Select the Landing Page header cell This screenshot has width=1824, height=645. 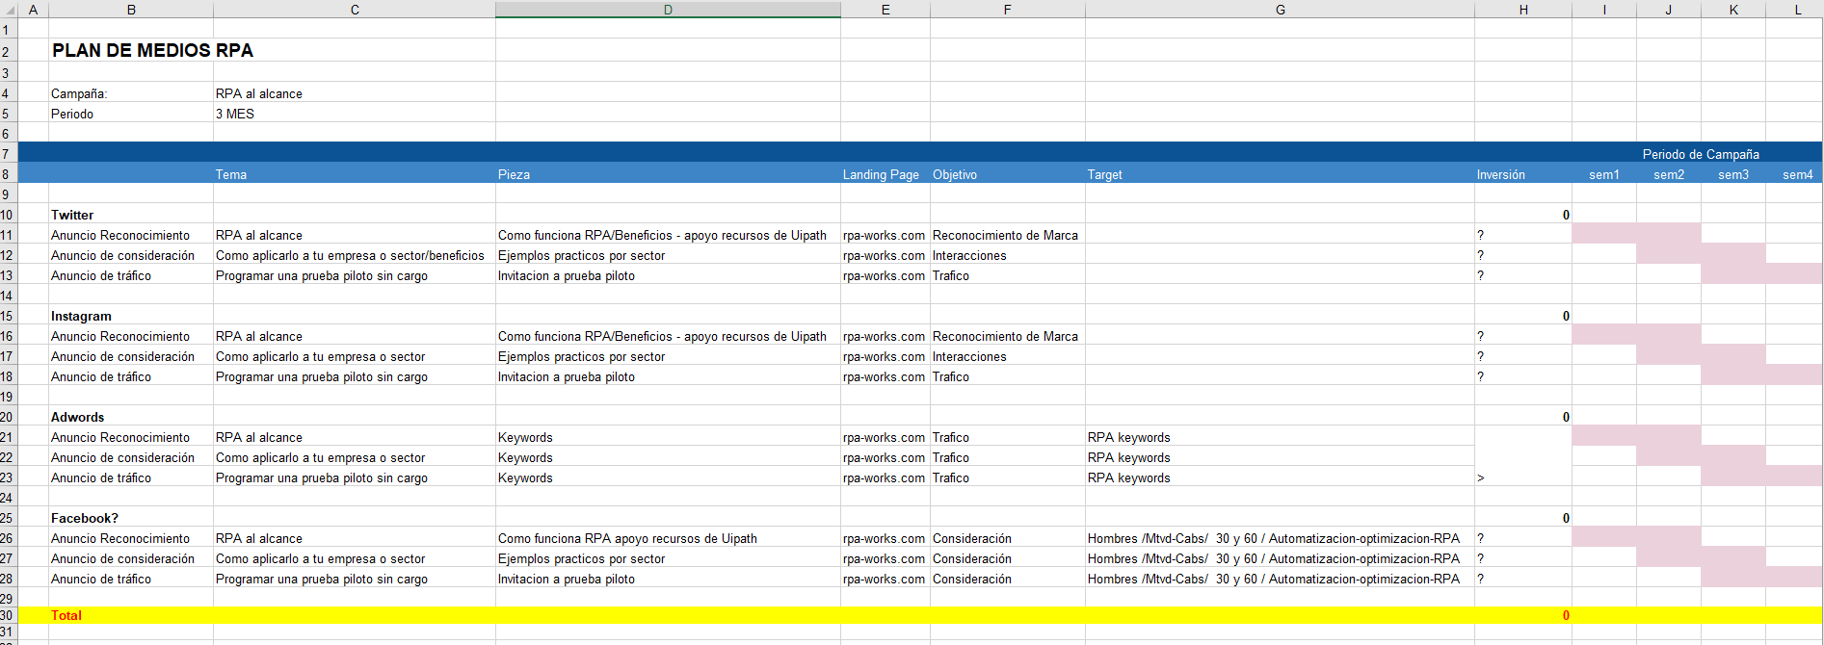(886, 174)
